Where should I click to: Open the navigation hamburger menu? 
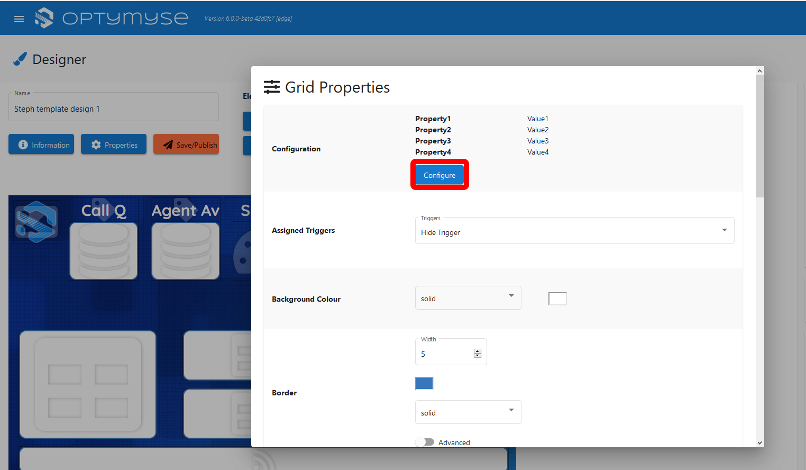pyautogui.click(x=19, y=19)
